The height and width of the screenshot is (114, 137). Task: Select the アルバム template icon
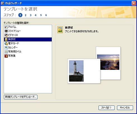pos(6,27)
